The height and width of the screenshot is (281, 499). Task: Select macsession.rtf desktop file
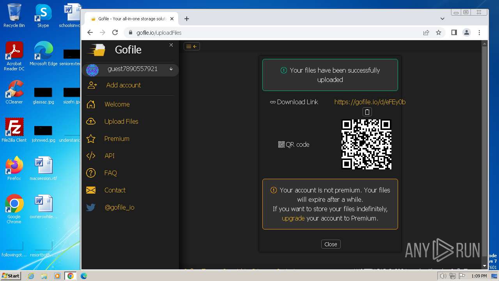(x=43, y=169)
